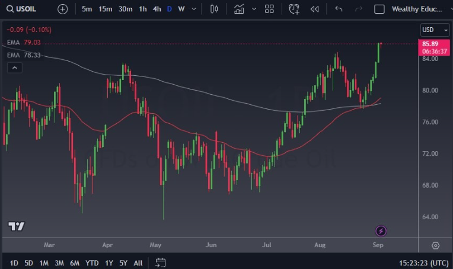Expand the timeframe dropdown arrow
Viewport: 453px width, 269px height.
tap(194, 9)
